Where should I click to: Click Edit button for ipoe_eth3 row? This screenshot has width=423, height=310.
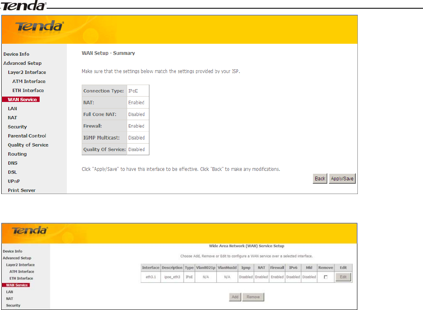click(343, 277)
